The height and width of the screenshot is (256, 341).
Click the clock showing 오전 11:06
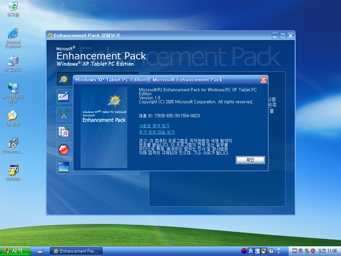tap(327, 251)
